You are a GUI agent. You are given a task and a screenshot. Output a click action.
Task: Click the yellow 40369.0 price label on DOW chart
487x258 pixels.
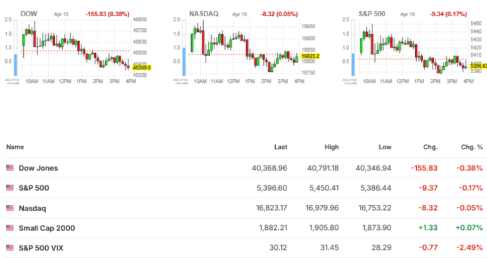pyautogui.click(x=142, y=67)
